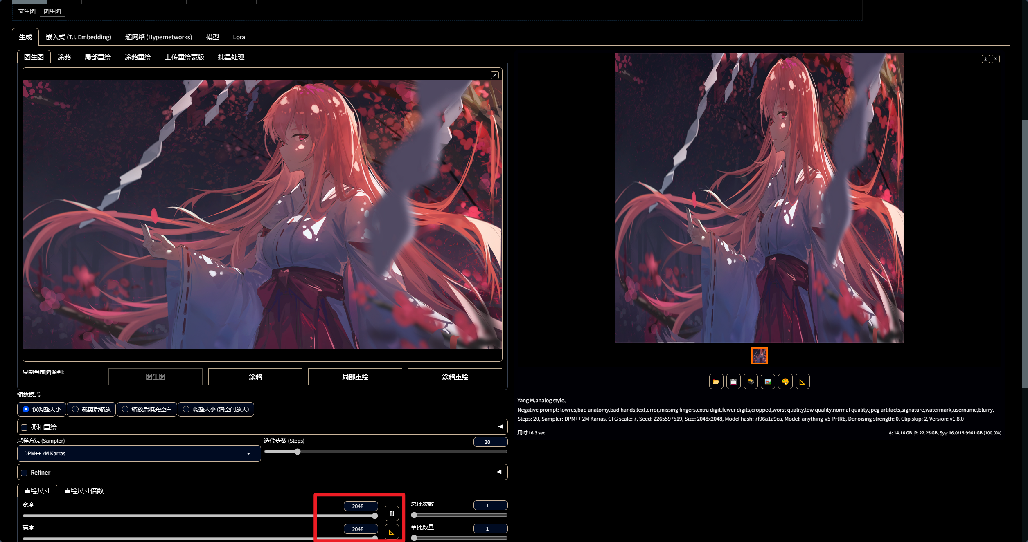Select 缩放后填充空白 resize mode

click(125, 409)
